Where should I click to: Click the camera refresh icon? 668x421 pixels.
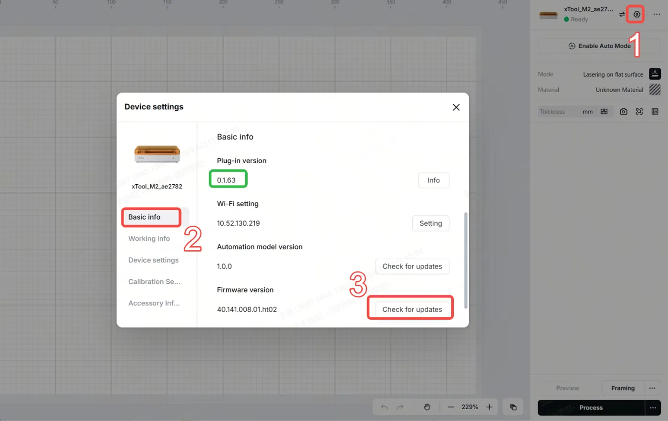pos(624,111)
